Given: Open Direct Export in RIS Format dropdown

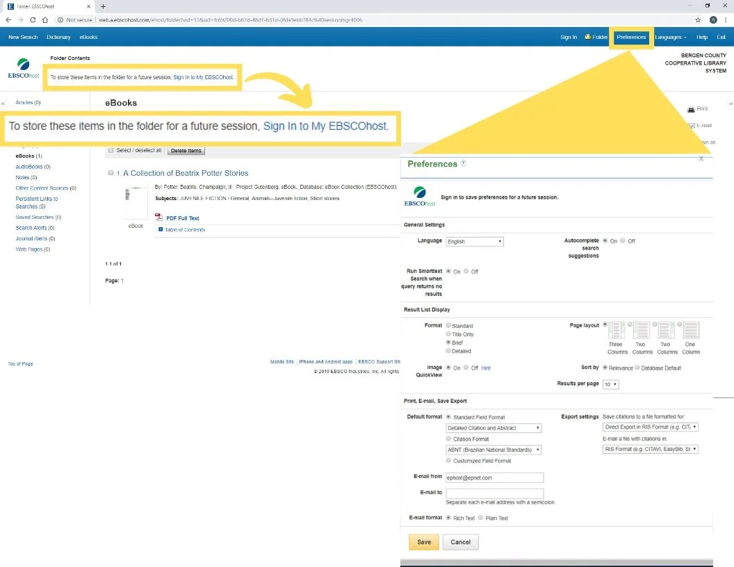Looking at the screenshot, I should coord(650,427).
